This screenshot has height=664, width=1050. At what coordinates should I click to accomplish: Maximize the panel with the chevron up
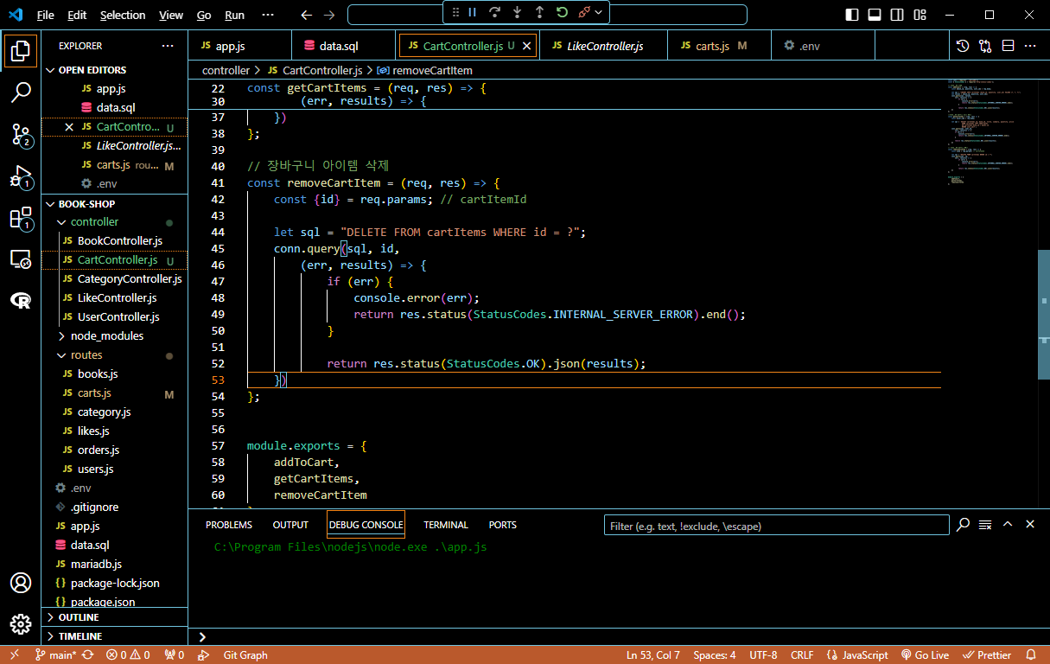pyautogui.click(x=1008, y=525)
